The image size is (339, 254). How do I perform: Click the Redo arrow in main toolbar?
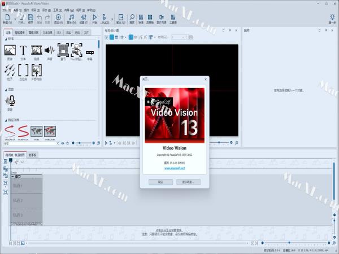pyautogui.click(x=47, y=17)
